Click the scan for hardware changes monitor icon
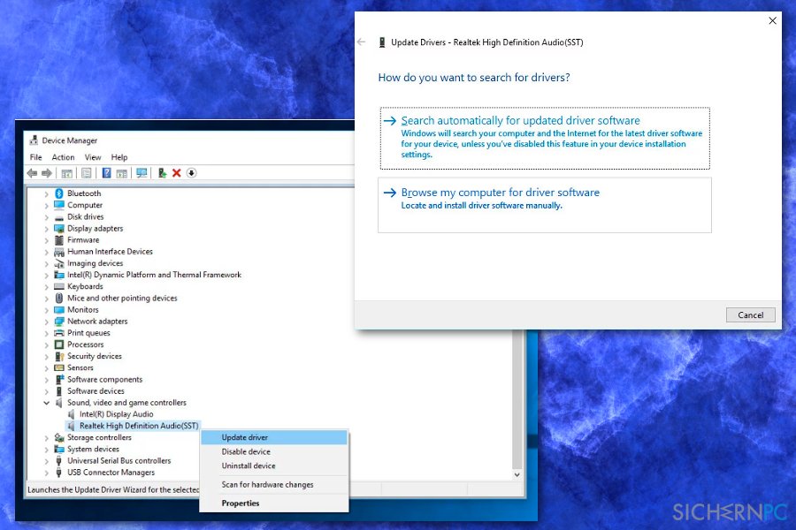The image size is (796, 530). (x=142, y=173)
